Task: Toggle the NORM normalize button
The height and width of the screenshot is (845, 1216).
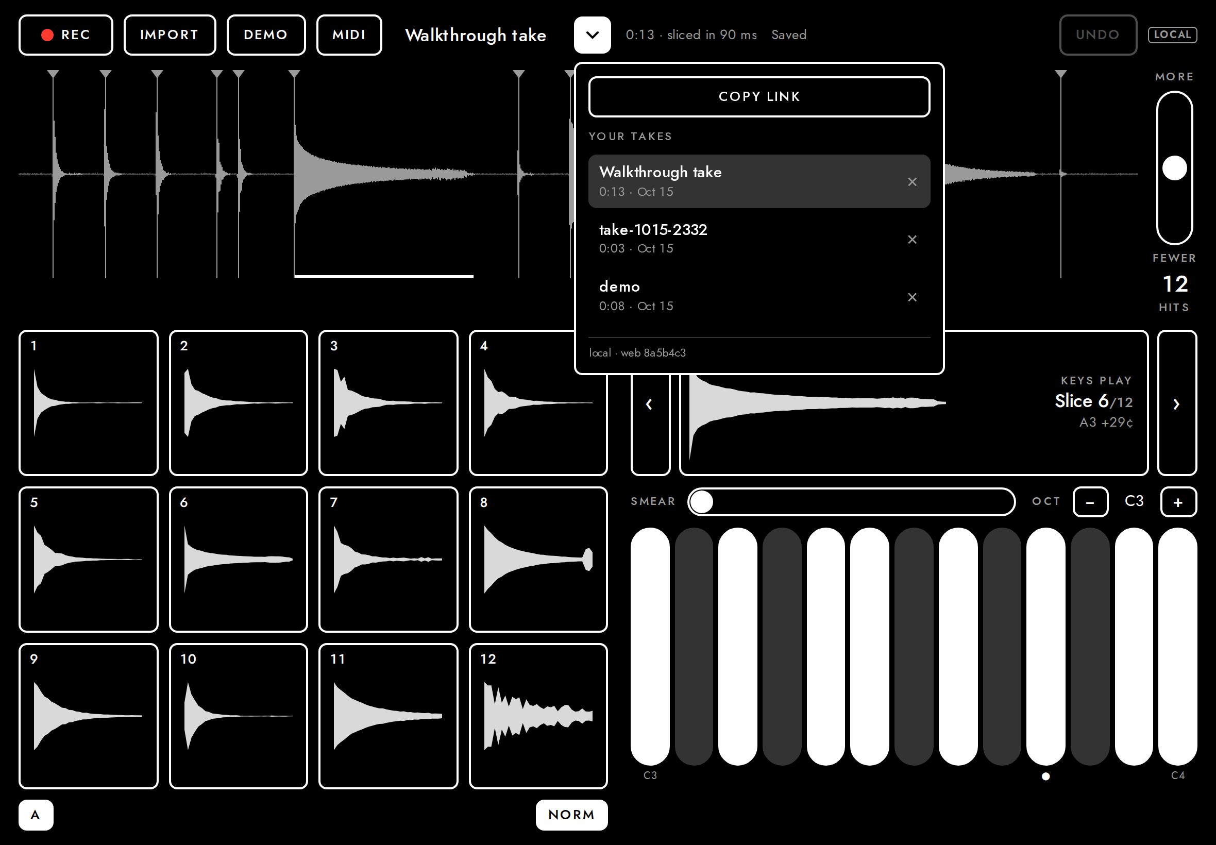Action: tap(572, 815)
